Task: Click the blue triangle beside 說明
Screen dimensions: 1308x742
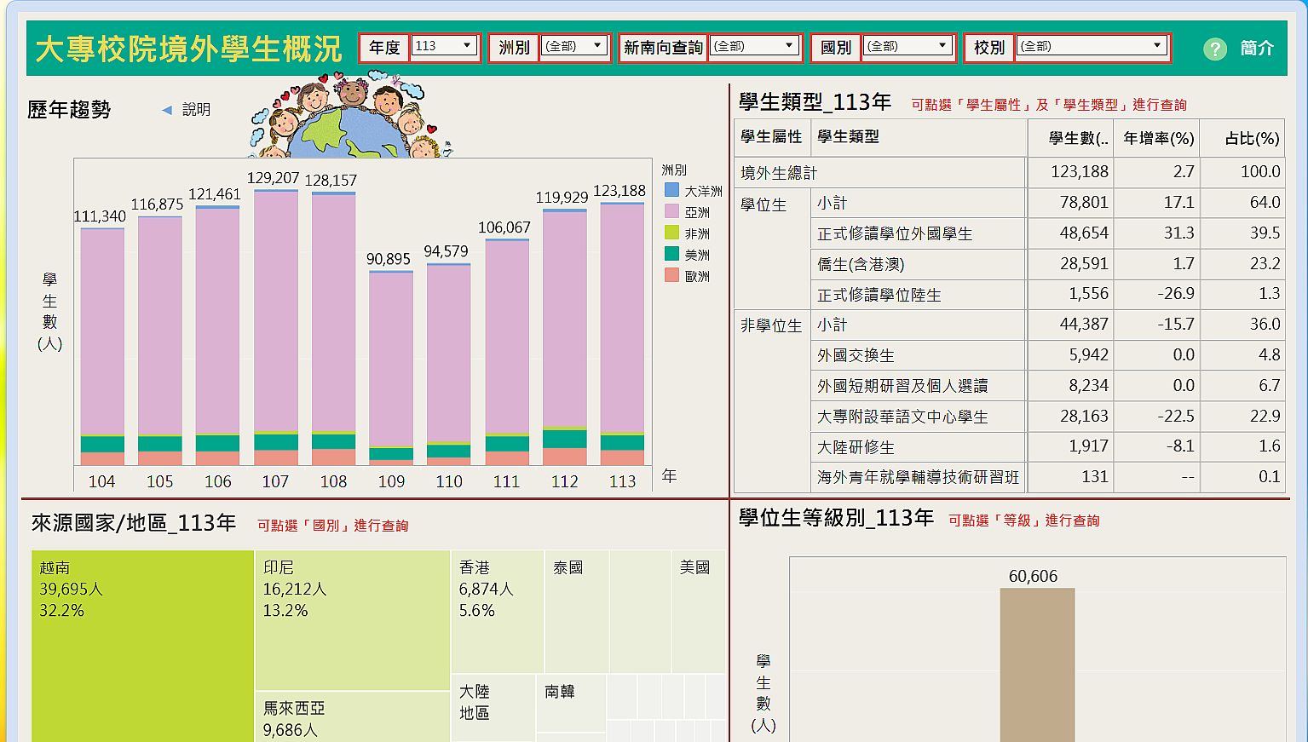Action: [167, 110]
